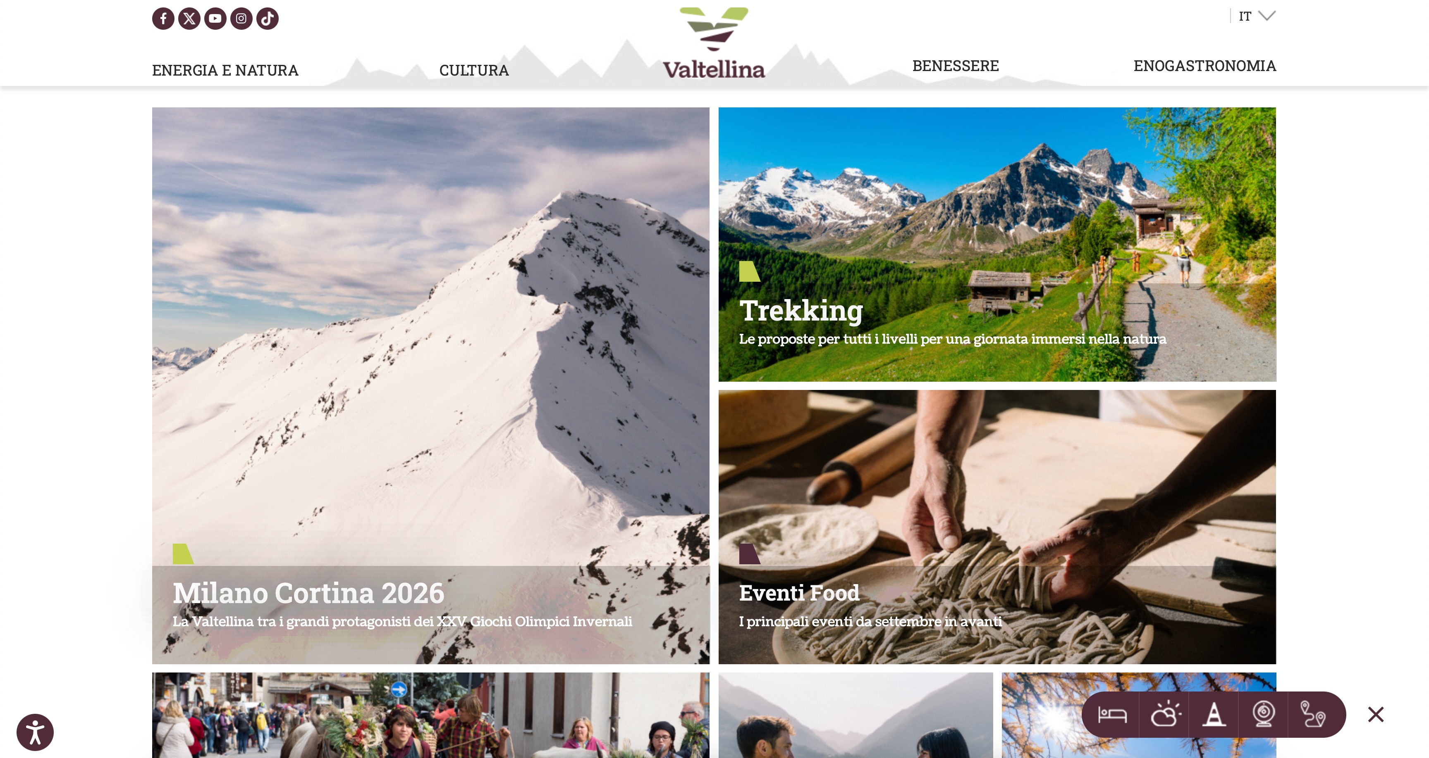Open the accessibility widget button
1429x758 pixels.
pos(35,732)
